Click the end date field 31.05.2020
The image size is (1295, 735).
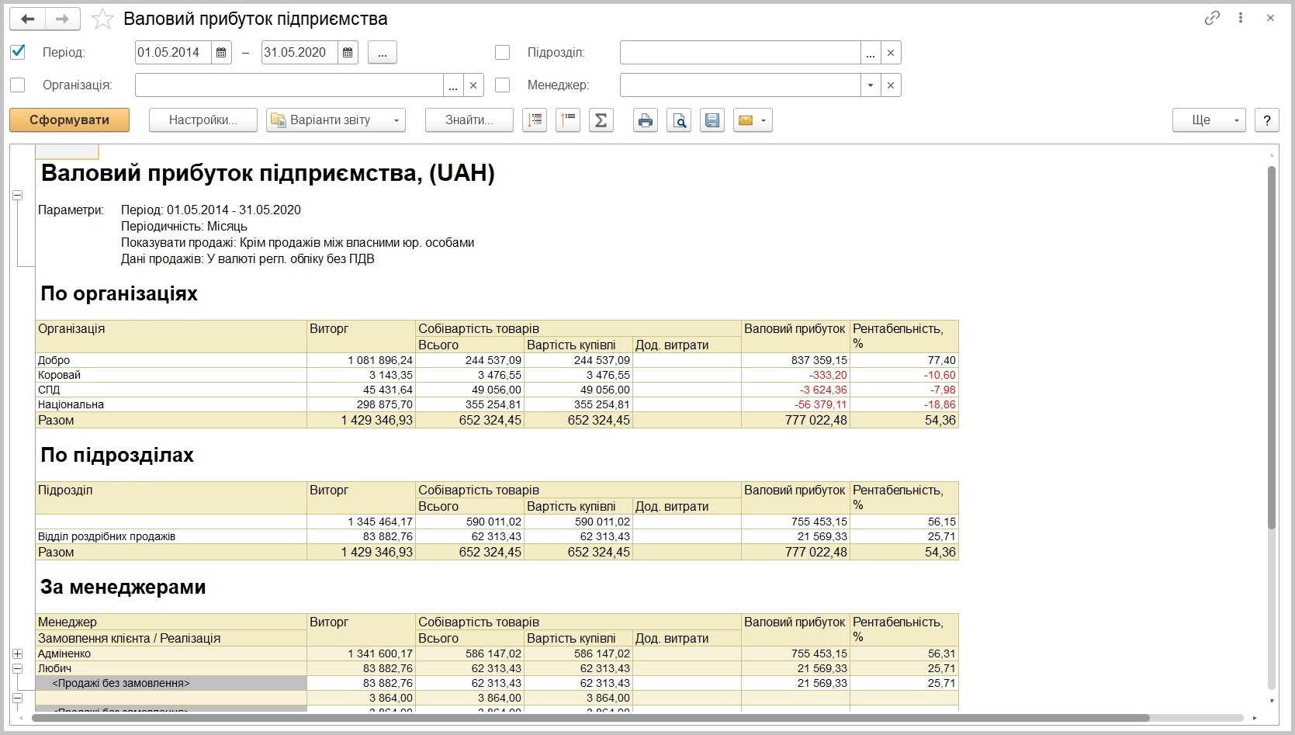coord(300,53)
